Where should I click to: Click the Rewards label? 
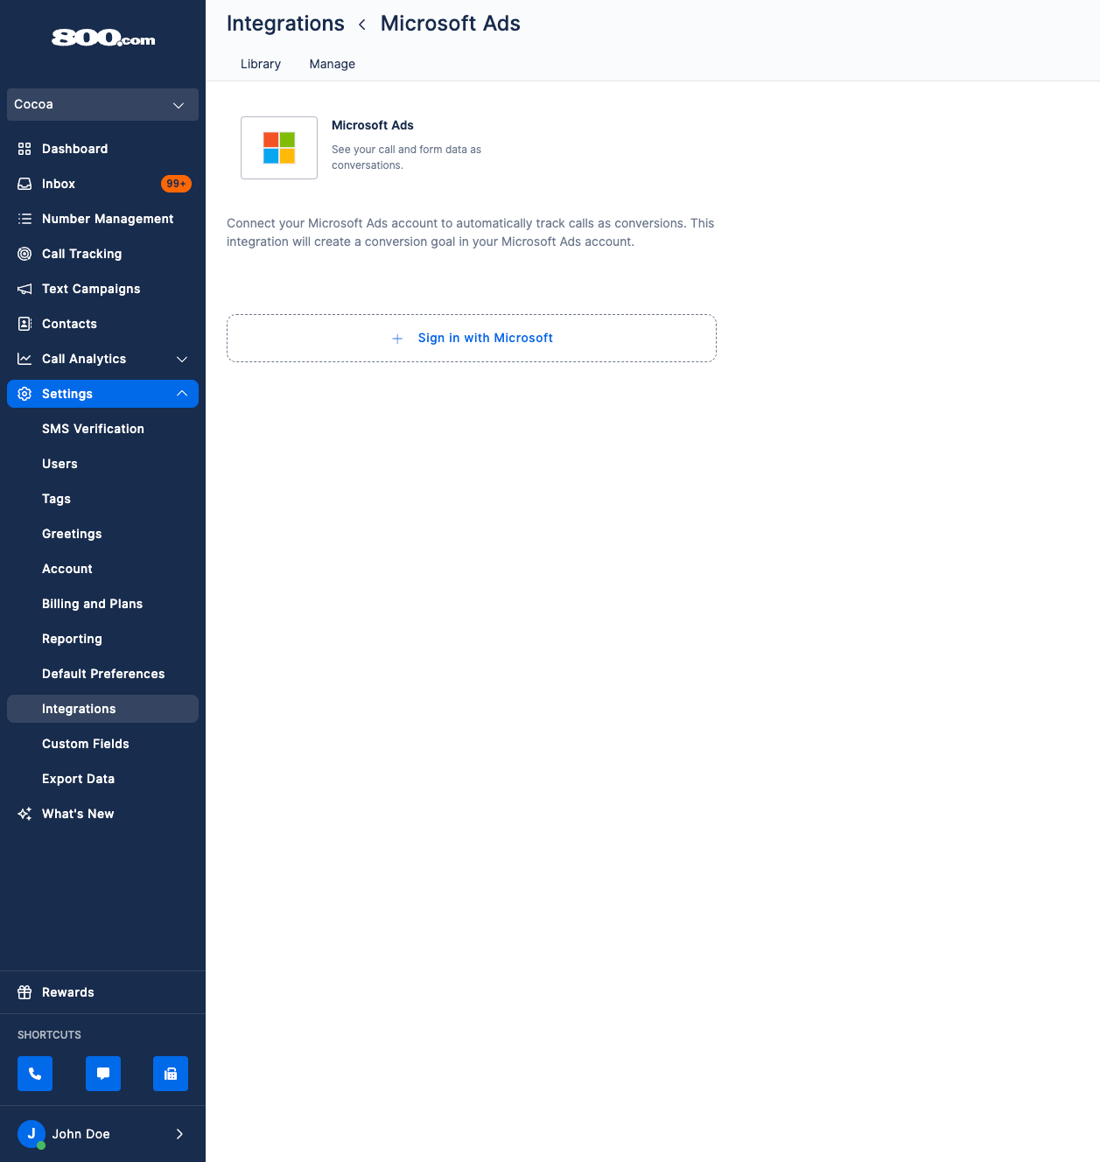coord(68,992)
